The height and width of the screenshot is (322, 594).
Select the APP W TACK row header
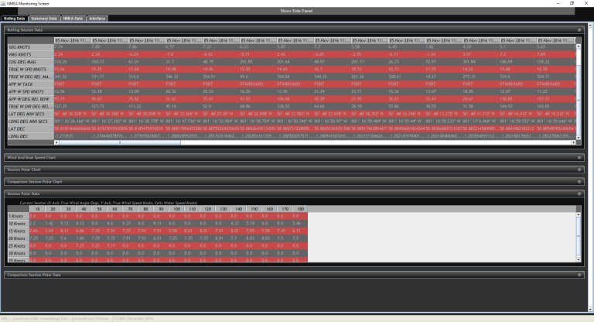point(31,84)
